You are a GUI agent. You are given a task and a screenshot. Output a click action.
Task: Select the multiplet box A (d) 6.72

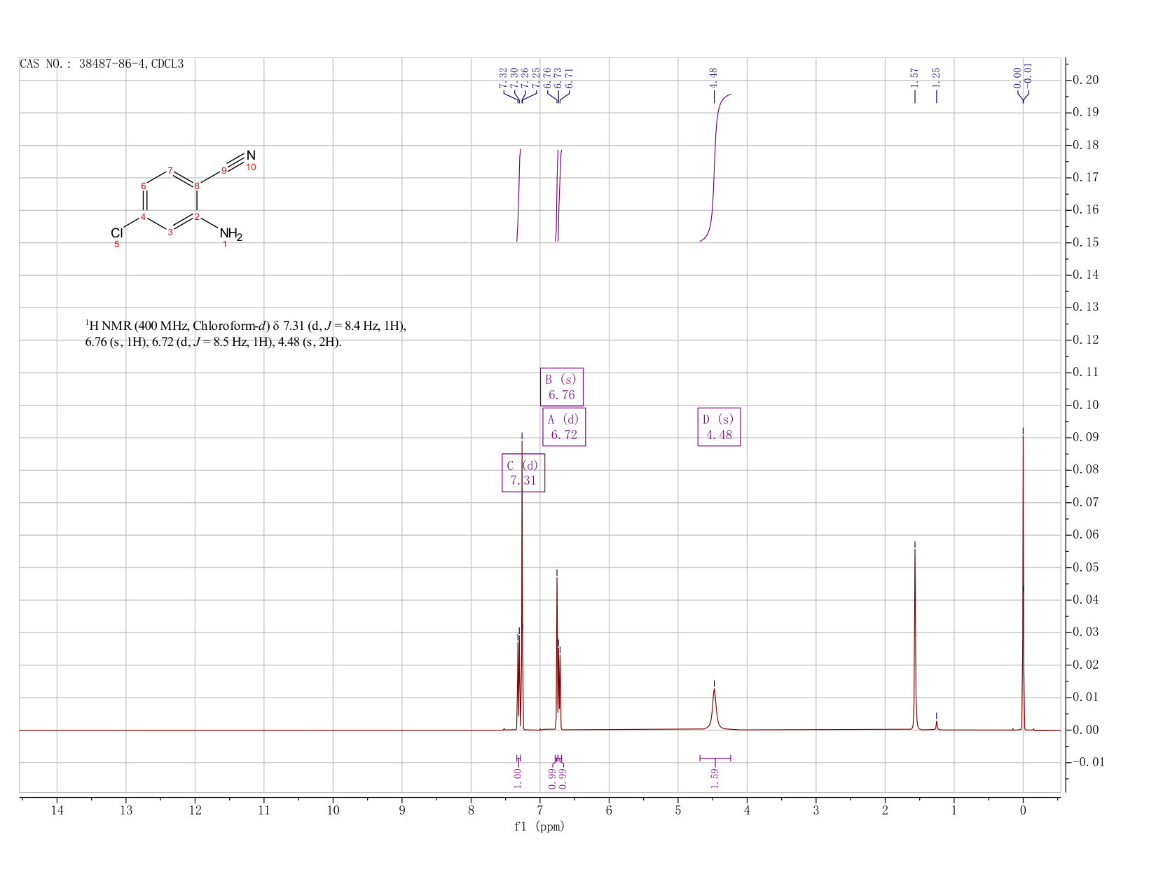pyautogui.click(x=564, y=427)
